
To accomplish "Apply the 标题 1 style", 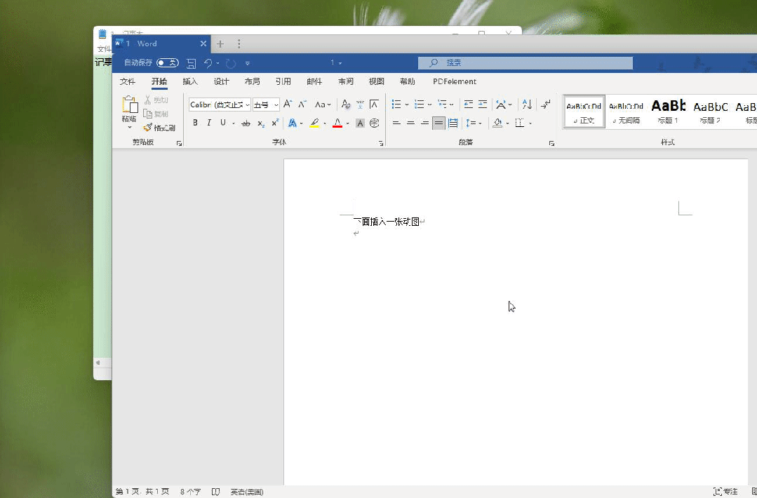I will 667,111.
